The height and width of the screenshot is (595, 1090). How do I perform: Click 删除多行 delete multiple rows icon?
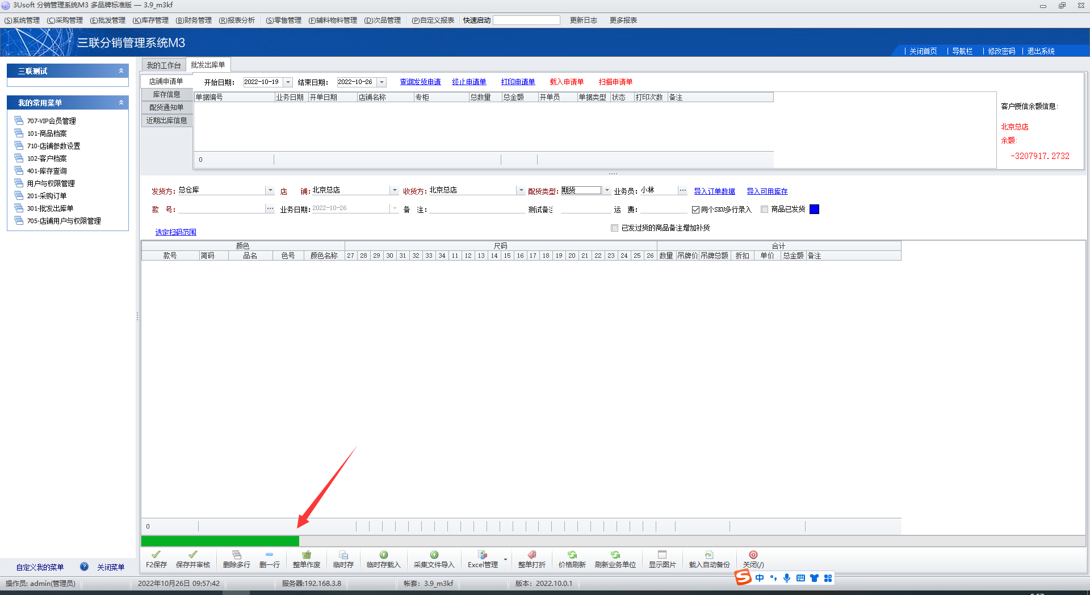[237, 555]
